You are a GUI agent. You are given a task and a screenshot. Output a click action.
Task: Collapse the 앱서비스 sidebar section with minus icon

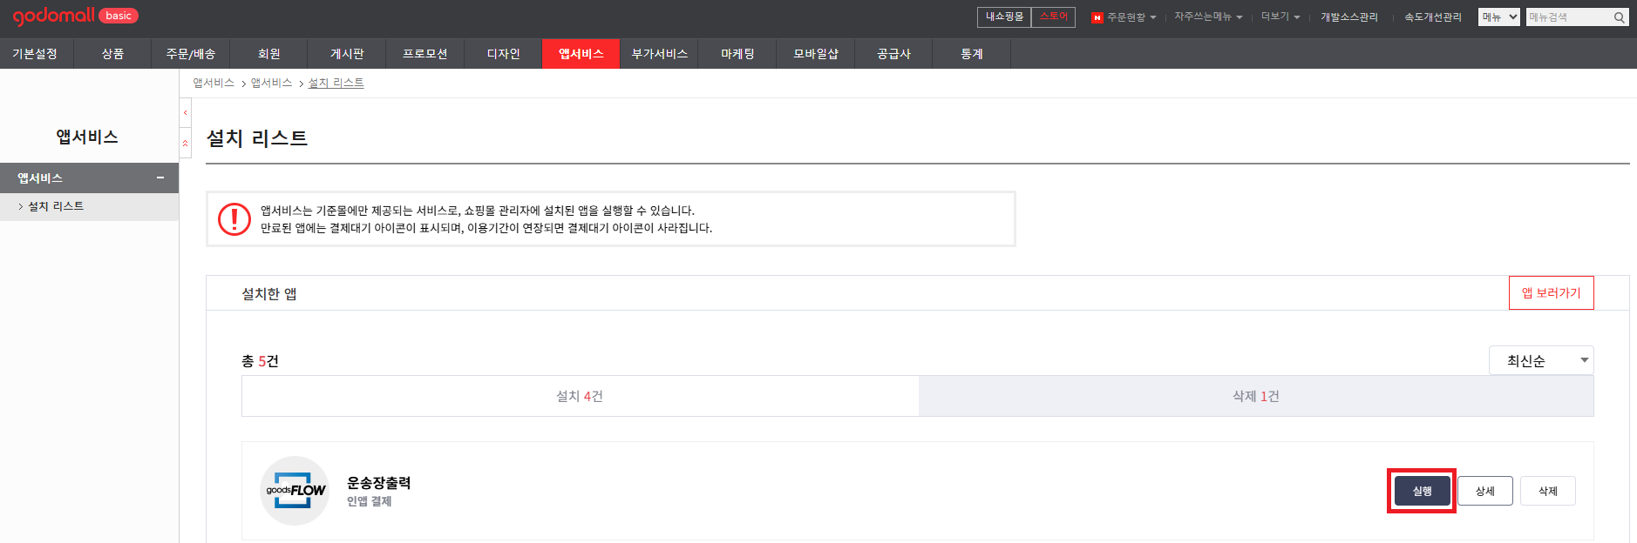160,178
